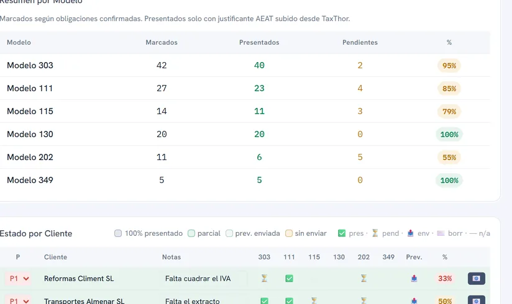
Task: Open the preview eye button for Reformas Climent SL
Action: pyautogui.click(x=477, y=278)
